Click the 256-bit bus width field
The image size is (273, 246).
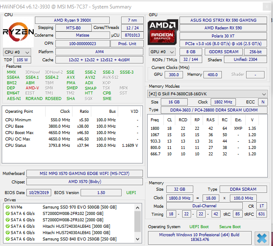tap(256, 52)
